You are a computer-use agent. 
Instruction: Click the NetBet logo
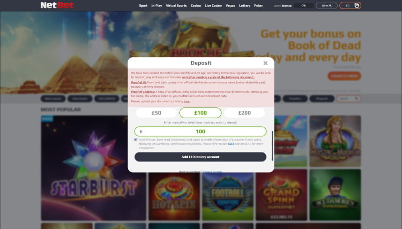coord(57,5)
